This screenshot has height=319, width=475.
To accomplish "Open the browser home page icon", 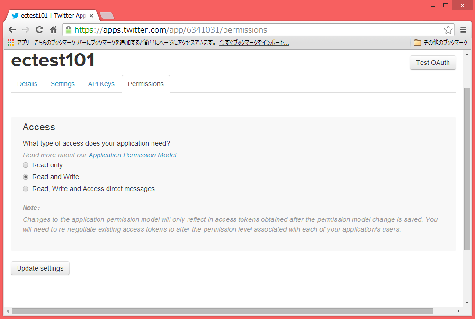I will tap(54, 30).
